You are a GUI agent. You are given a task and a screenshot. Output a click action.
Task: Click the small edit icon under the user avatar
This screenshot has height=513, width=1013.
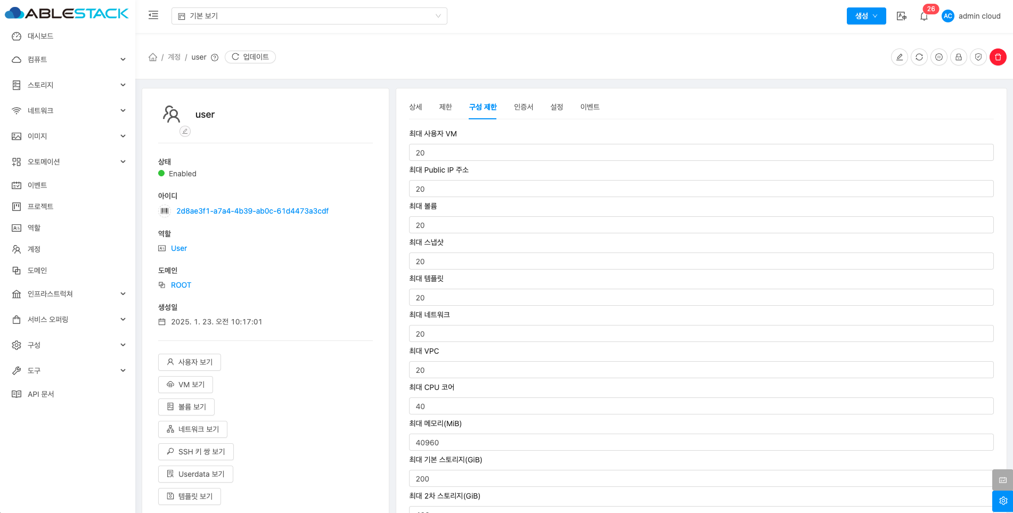click(x=185, y=131)
